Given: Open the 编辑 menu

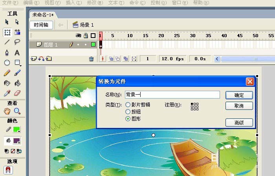Looking at the screenshot, I should (x=31, y=3).
